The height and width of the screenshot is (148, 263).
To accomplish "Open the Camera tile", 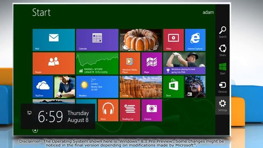I will (x=152, y=110).
